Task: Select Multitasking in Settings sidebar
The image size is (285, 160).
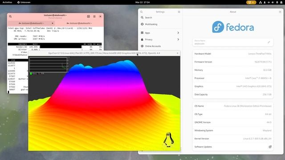Action: coord(160,24)
